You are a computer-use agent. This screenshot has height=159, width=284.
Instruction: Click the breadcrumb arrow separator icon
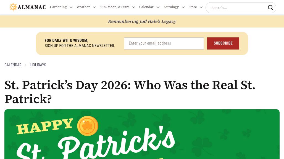point(25,65)
